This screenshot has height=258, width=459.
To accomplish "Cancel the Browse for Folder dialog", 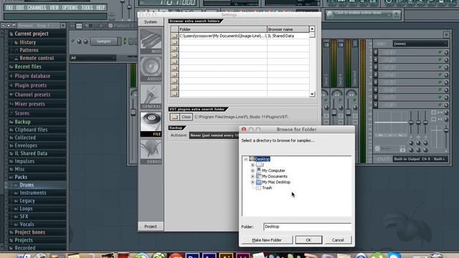I will click(338, 240).
